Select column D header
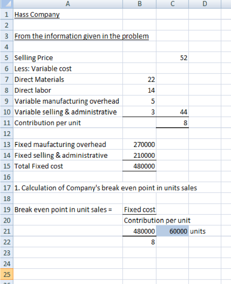 (205, 4)
